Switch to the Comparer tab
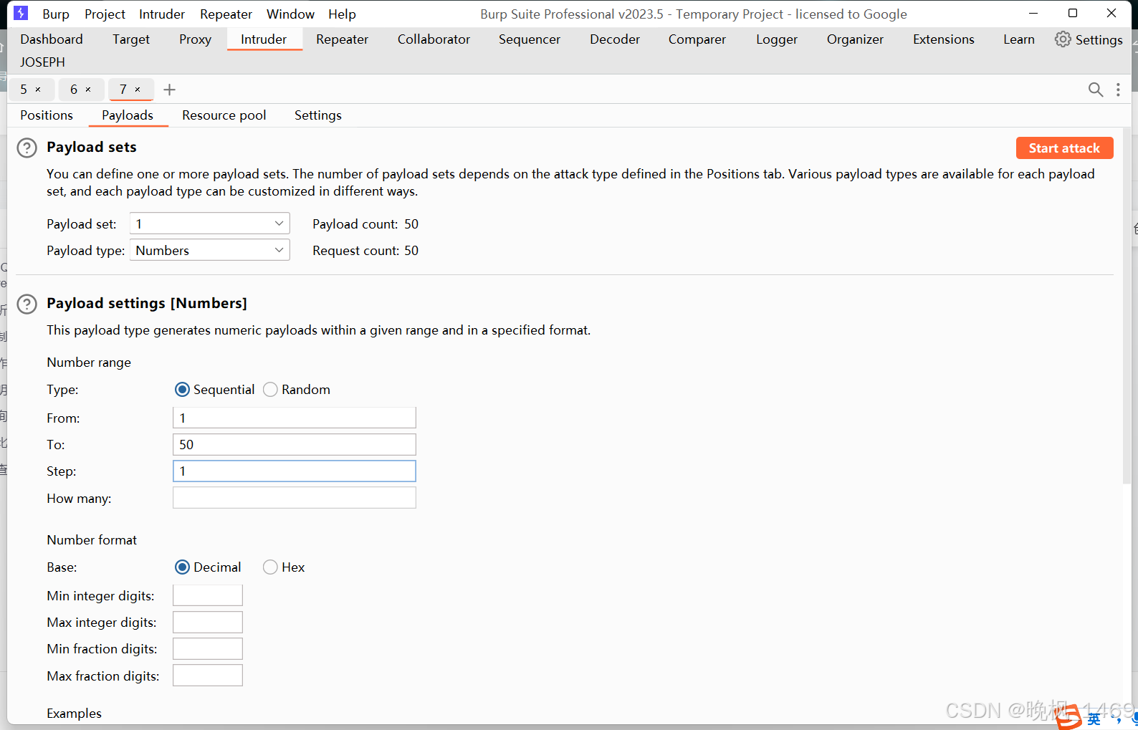Viewport: 1138px width, 730px height. click(697, 39)
